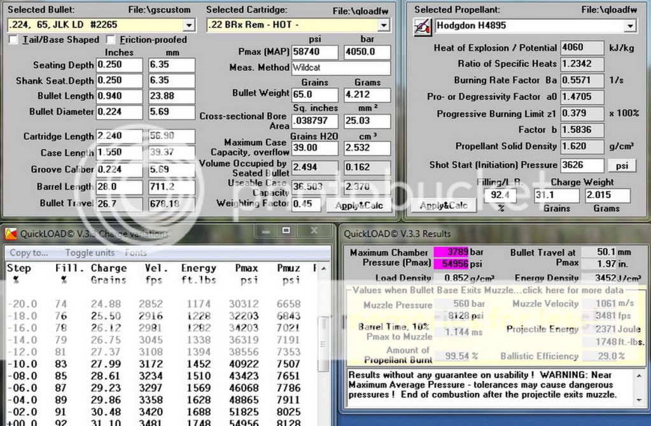651x426 pixels.
Task: Click the Meas. Method field
Action: coord(341,67)
